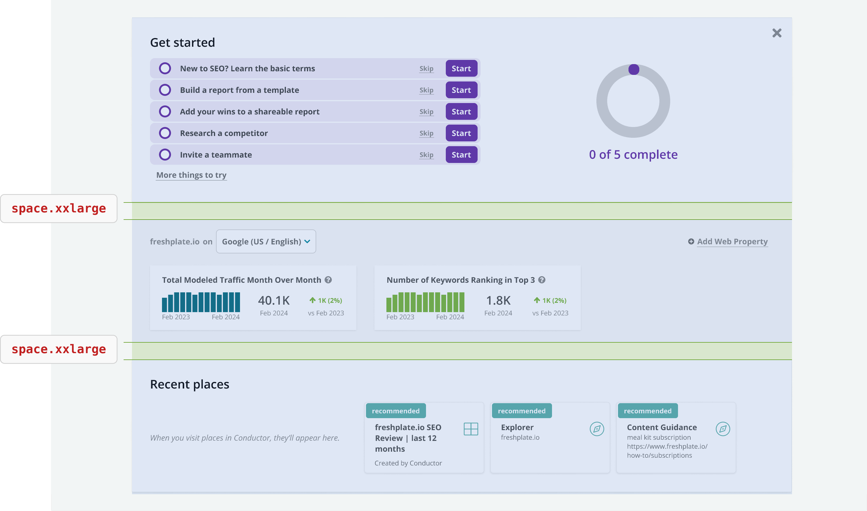
Task: Click the plus icon beside Add Web Property
Action: (691, 242)
